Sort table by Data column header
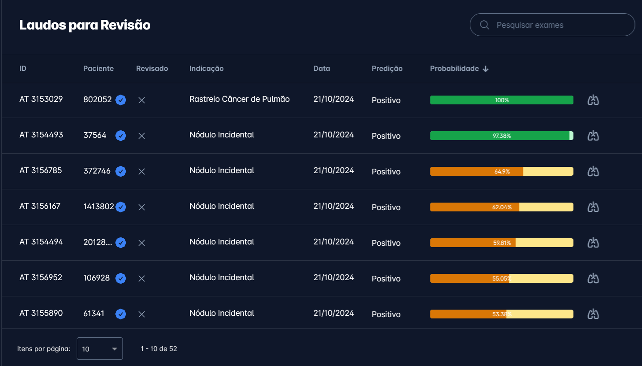The height and width of the screenshot is (366, 642). click(x=322, y=68)
